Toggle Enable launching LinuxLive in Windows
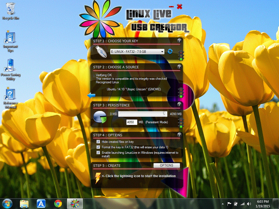Image resolution: width=279 pixels, height=209 pixels. [98, 152]
